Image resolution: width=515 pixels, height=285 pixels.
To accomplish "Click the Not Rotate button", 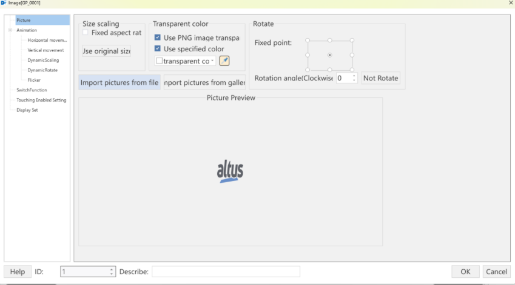I will click(381, 78).
